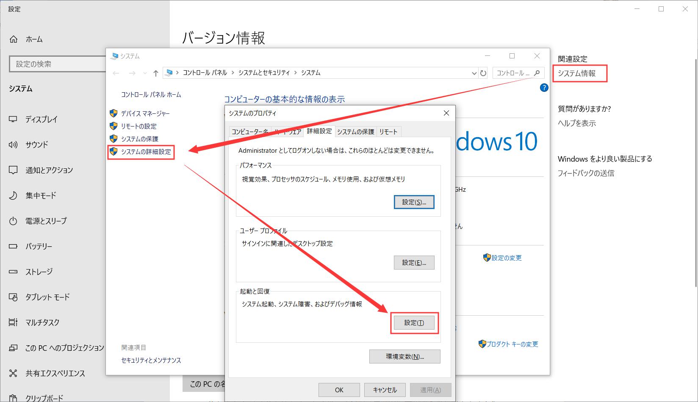The width and height of the screenshot is (698, 402).
Task: Click 設定の変更 link in System window
Action: point(507,258)
